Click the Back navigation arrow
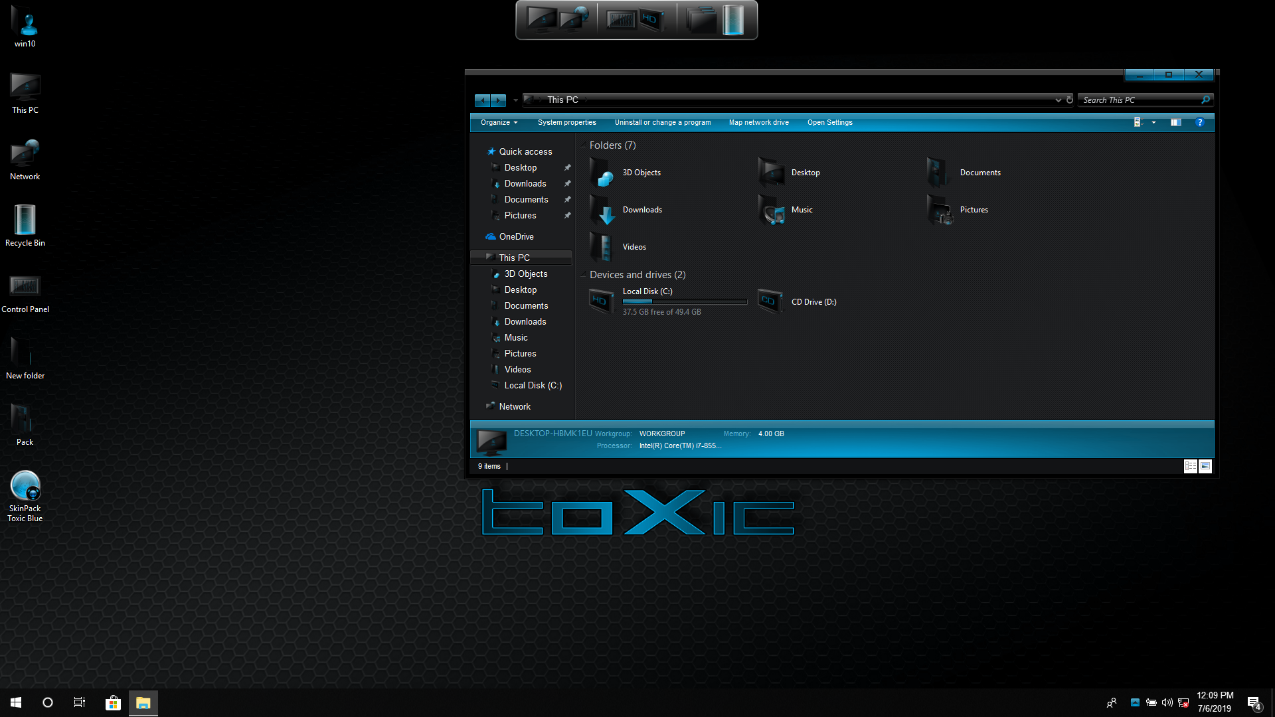 483,100
